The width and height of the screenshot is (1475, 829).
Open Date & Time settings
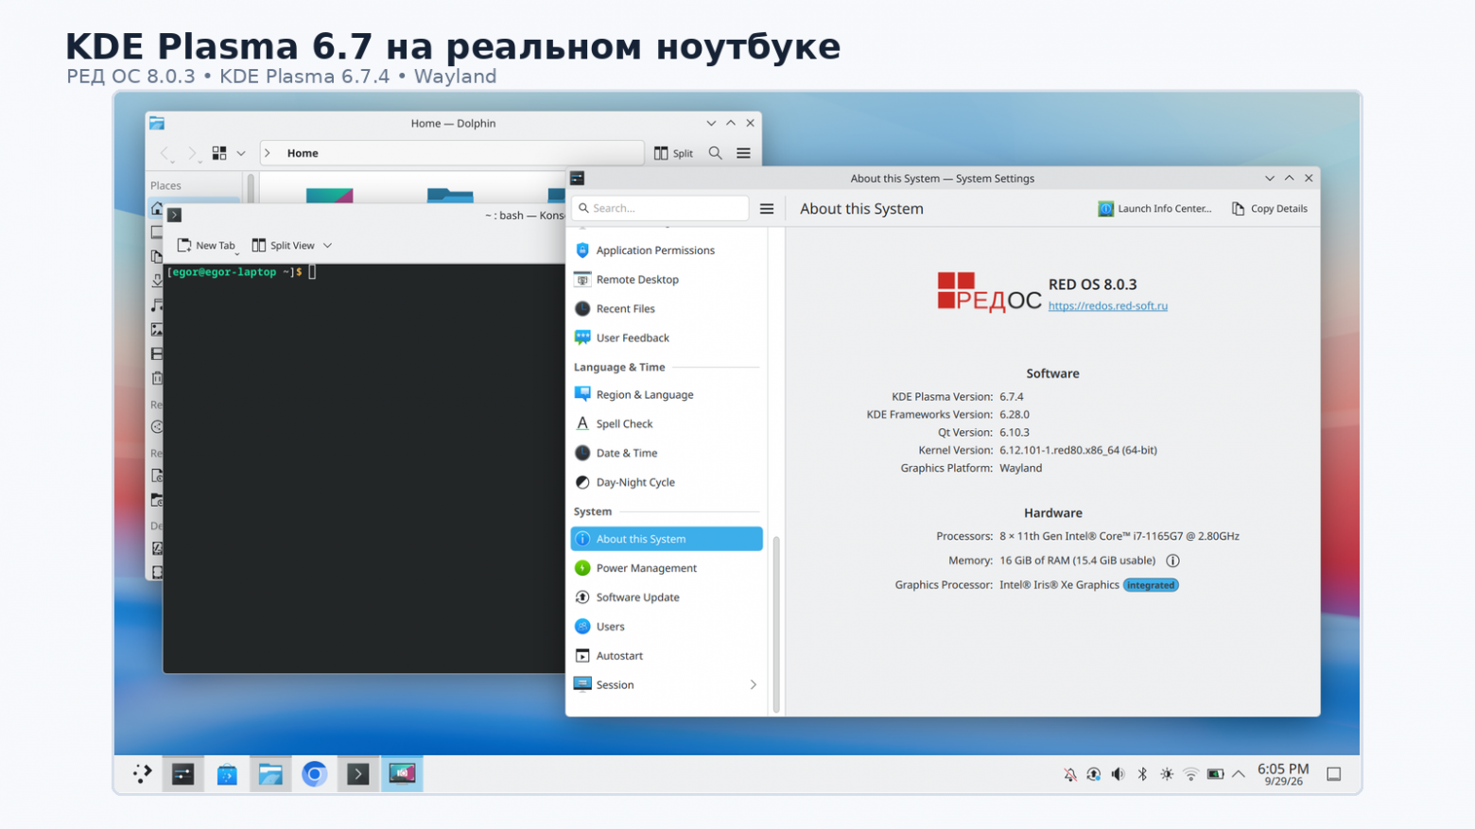point(667,454)
